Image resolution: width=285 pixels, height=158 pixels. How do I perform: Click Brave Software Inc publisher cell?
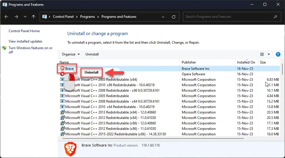(x=196, y=69)
